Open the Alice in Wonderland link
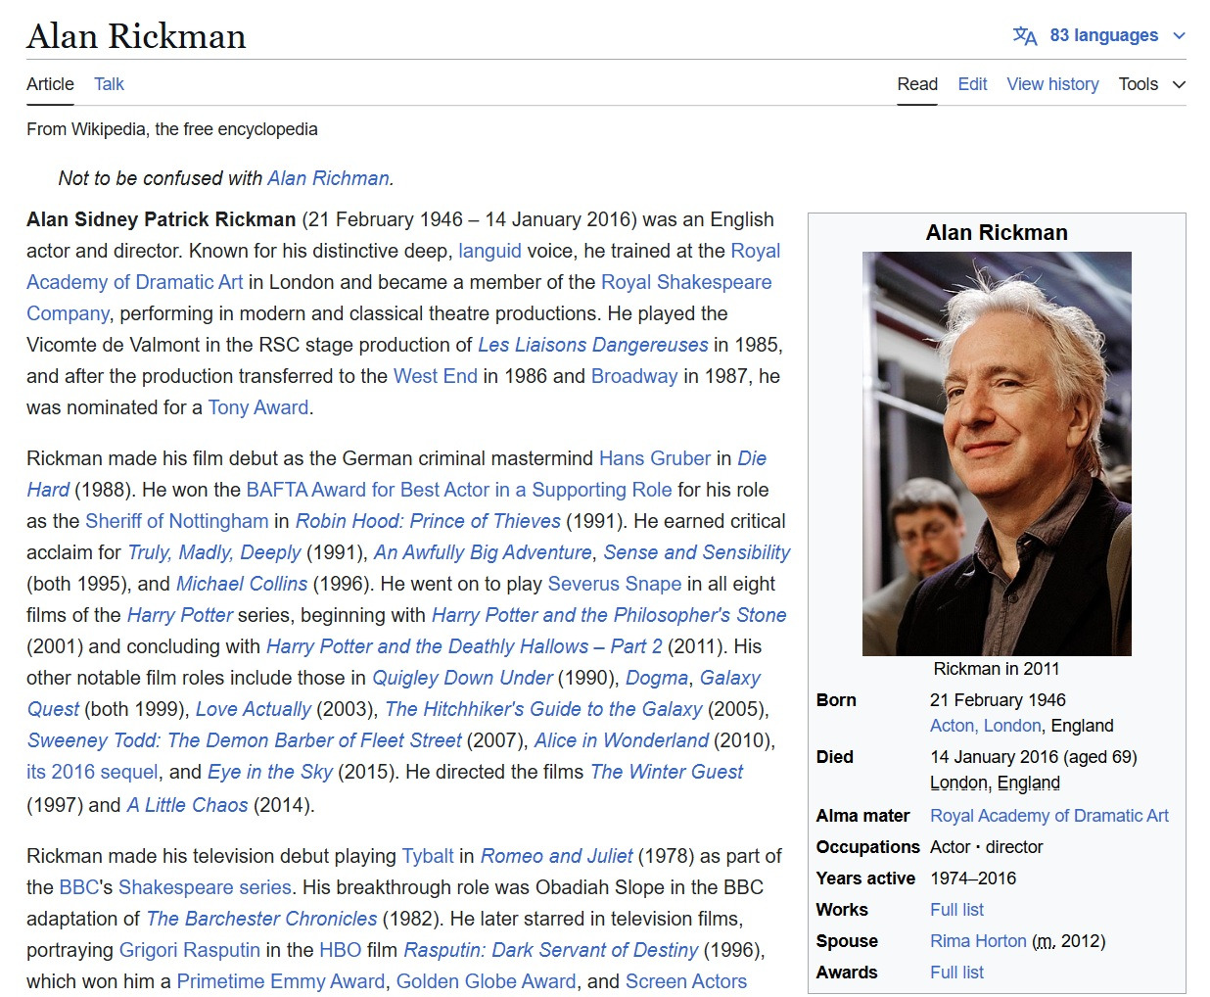The width and height of the screenshot is (1210, 997). coord(622,740)
